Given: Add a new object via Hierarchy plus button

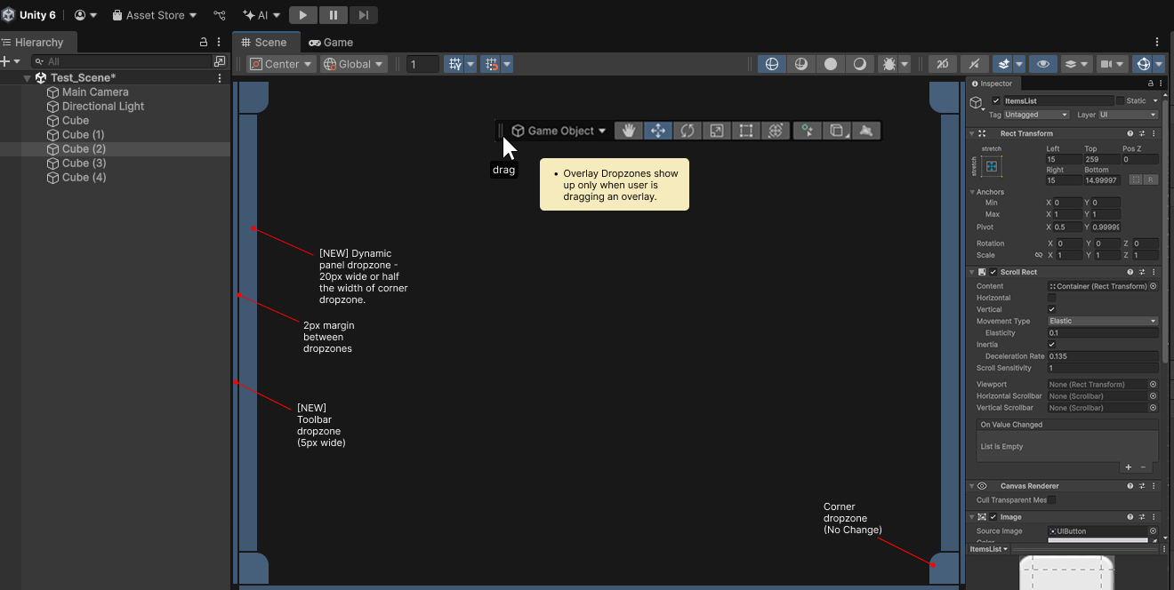Looking at the screenshot, I should click(x=5, y=61).
